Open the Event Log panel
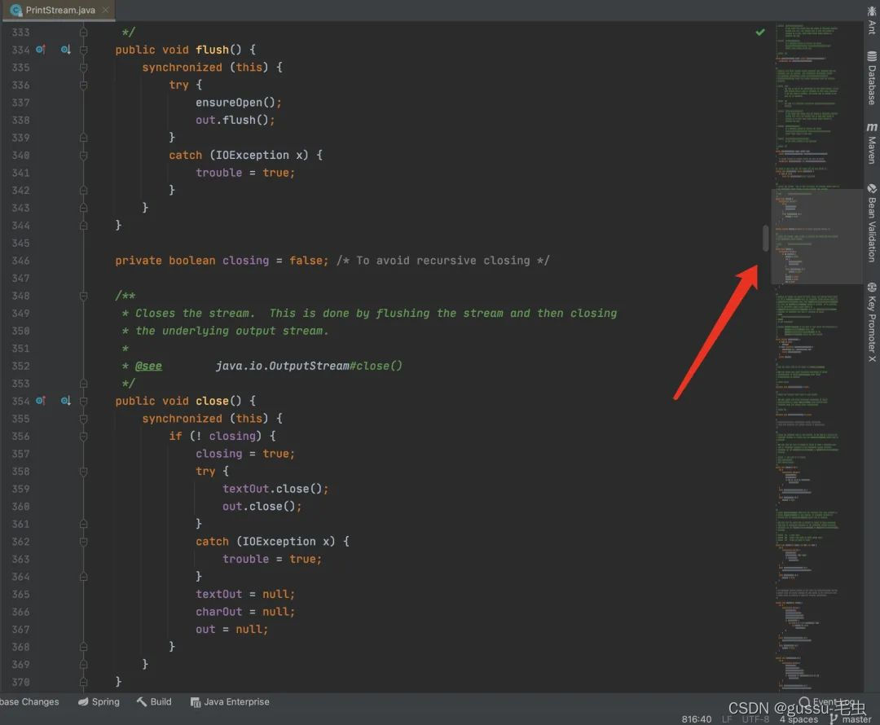880x725 pixels. tap(827, 702)
